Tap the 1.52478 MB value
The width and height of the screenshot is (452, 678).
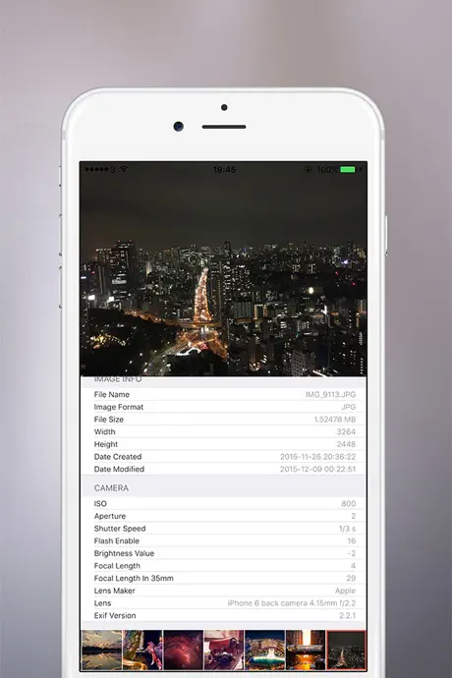click(335, 420)
